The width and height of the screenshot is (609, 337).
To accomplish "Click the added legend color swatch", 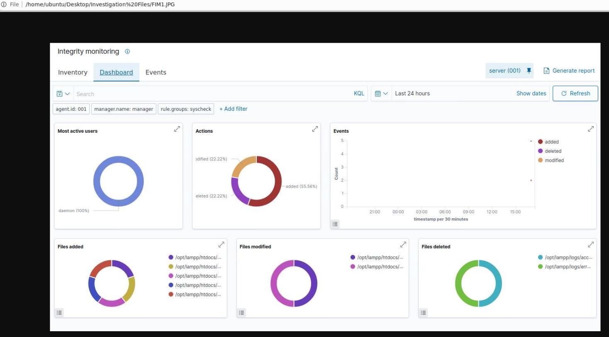I will pyautogui.click(x=540, y=142).
